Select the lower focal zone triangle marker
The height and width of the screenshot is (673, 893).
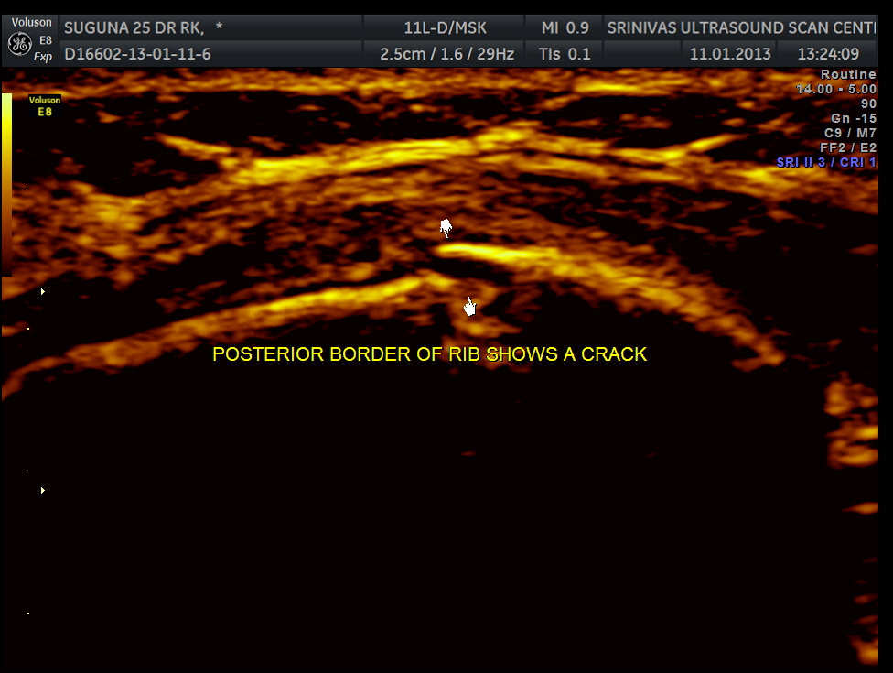coord(42,490)
